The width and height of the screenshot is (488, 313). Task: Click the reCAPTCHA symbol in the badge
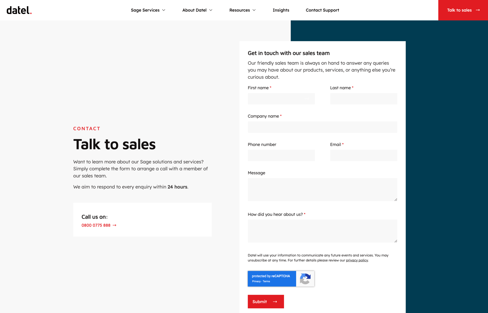coord(305,278)
